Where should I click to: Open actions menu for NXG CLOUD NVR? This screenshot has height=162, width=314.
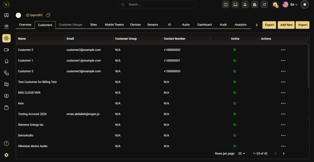pos(283,93)
